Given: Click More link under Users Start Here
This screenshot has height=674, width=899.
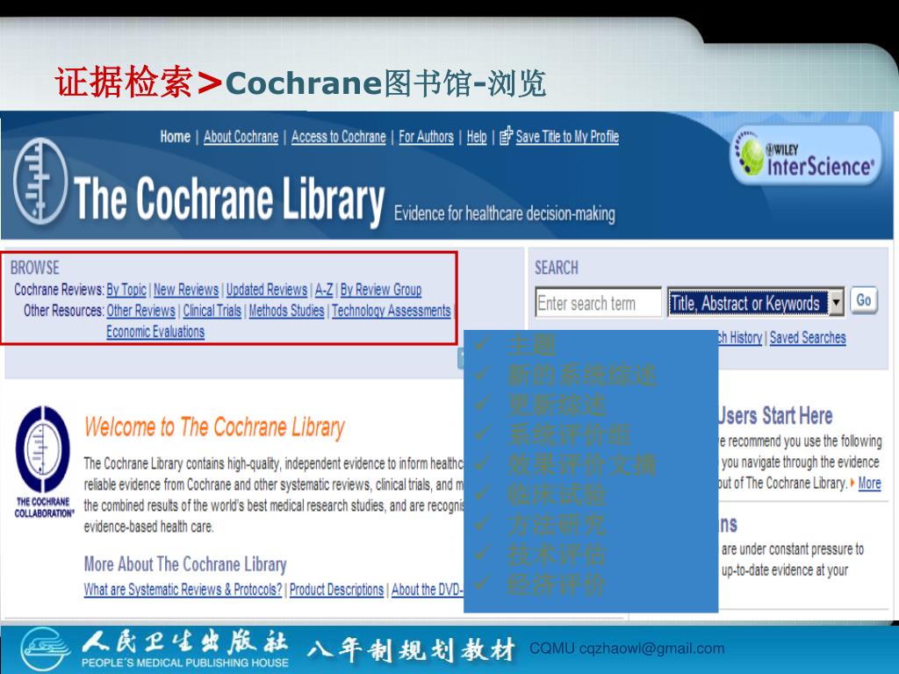Looking at the screenshot, I should point(869,484).
